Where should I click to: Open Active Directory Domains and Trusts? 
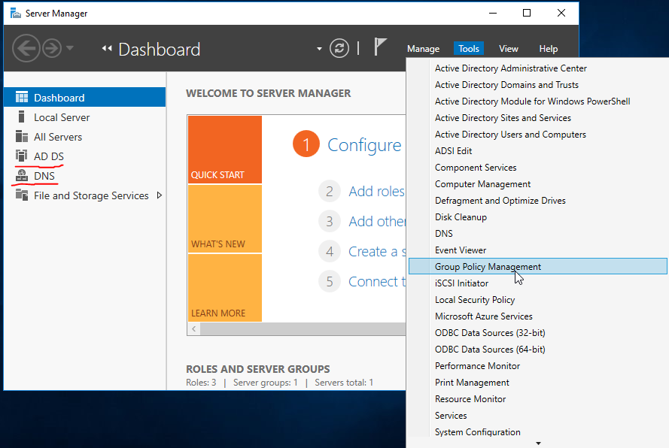537,85
